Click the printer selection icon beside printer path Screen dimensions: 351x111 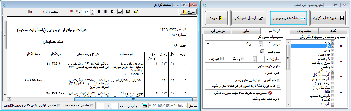(x=145, y=106)
